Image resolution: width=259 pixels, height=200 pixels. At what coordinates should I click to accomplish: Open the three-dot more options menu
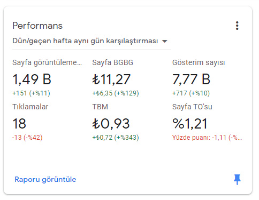click(x=237, y=26)
